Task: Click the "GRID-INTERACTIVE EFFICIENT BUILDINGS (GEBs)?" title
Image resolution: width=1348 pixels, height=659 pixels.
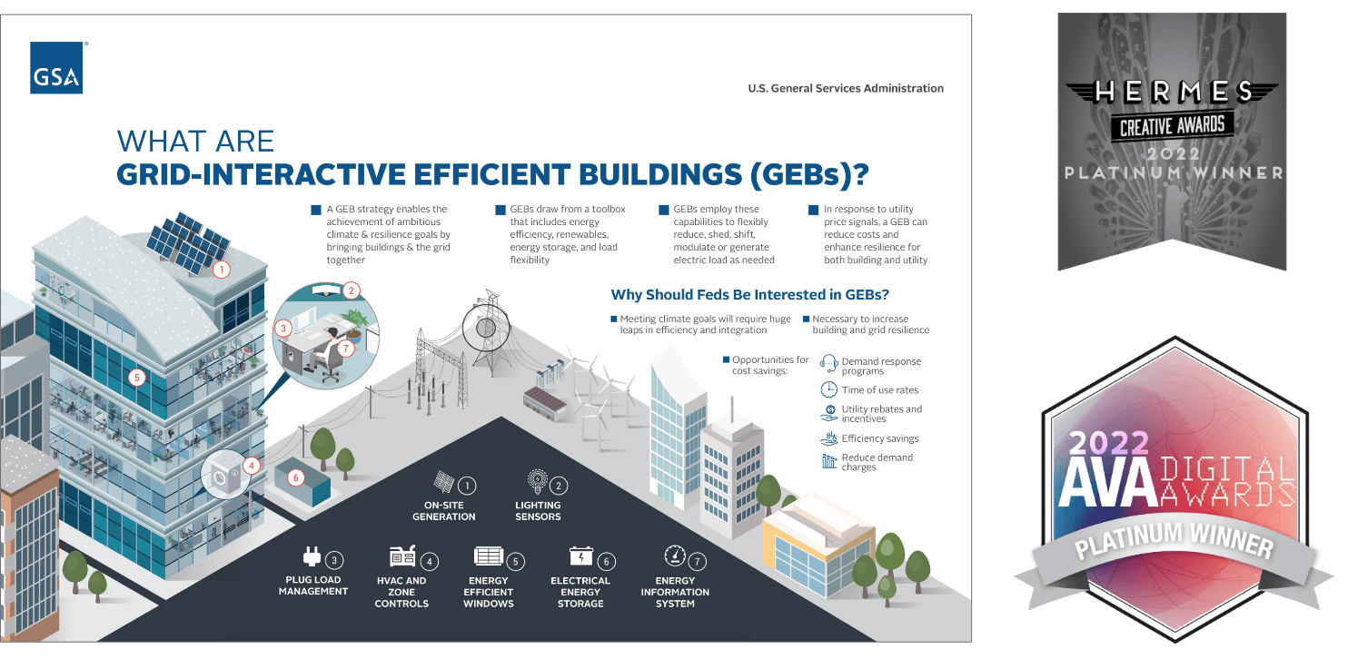Action: pos(494,175)
